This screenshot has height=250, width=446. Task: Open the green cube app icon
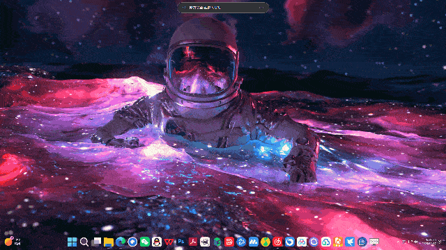point(217,242)
